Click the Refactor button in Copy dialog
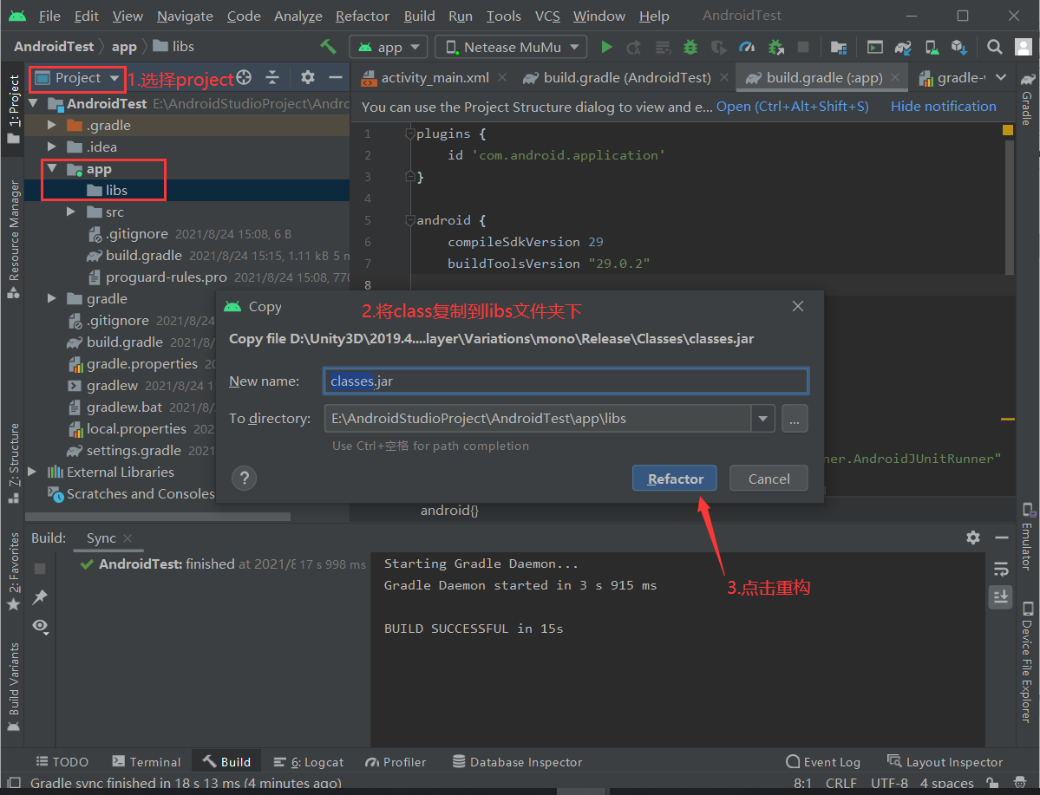This screenshot has width=1040, height=795. (x=674, y=477)
